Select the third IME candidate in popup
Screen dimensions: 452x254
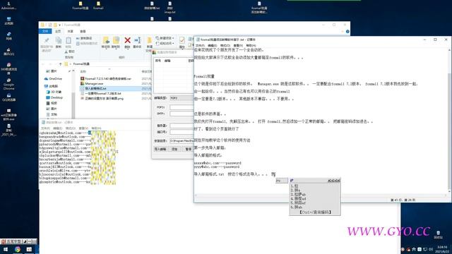click(298, 195)
